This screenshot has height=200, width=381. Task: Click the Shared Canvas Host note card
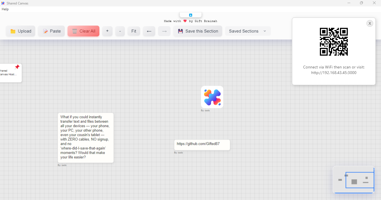click(10, 73)
